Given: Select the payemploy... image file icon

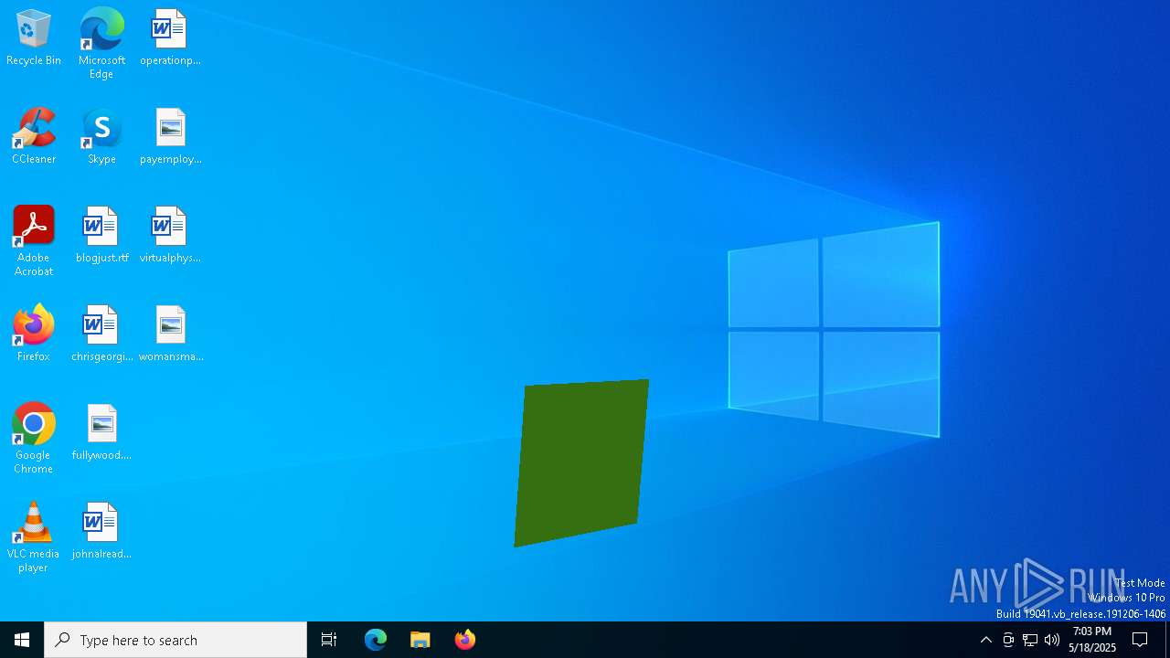Looking at the screenshot, I should (x=170, y=136).
